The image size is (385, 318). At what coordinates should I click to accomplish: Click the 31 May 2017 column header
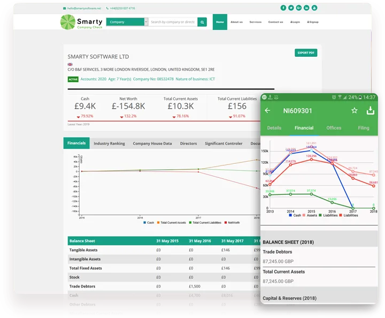click(232, 241)
